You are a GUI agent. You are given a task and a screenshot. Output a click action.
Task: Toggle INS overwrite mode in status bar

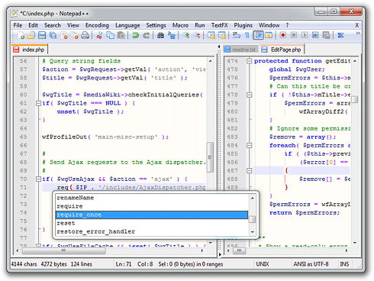point(344,264)
